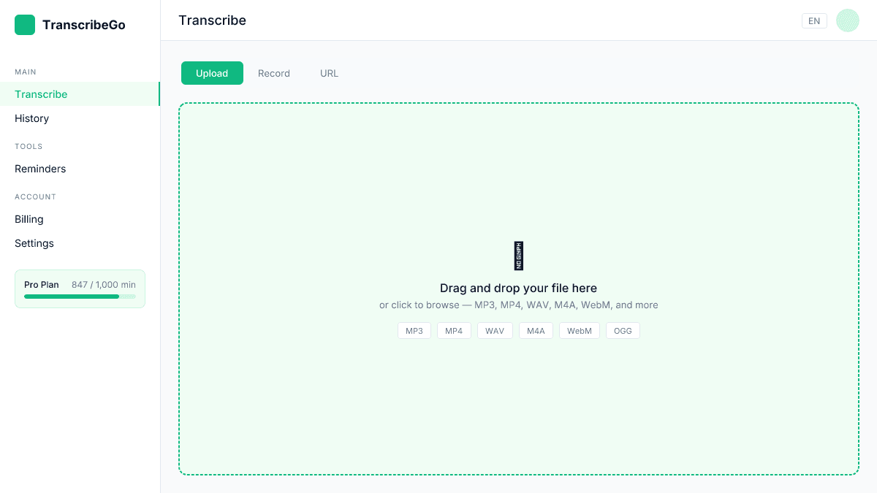Screen dimensions: 877x493
Task: Open the History page
Action: tap(31, 118)
